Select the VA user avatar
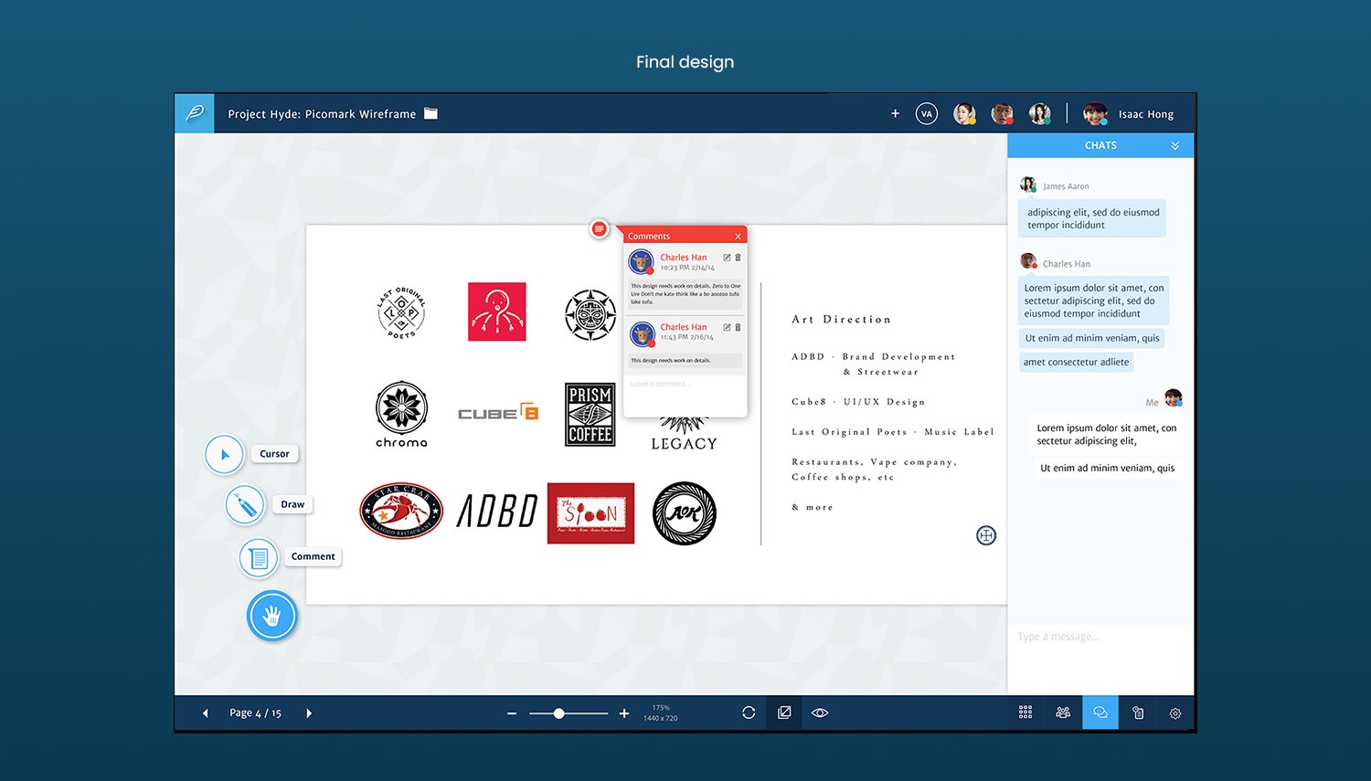The height and width of the screenshot is (781, 1371). (927, 113)
